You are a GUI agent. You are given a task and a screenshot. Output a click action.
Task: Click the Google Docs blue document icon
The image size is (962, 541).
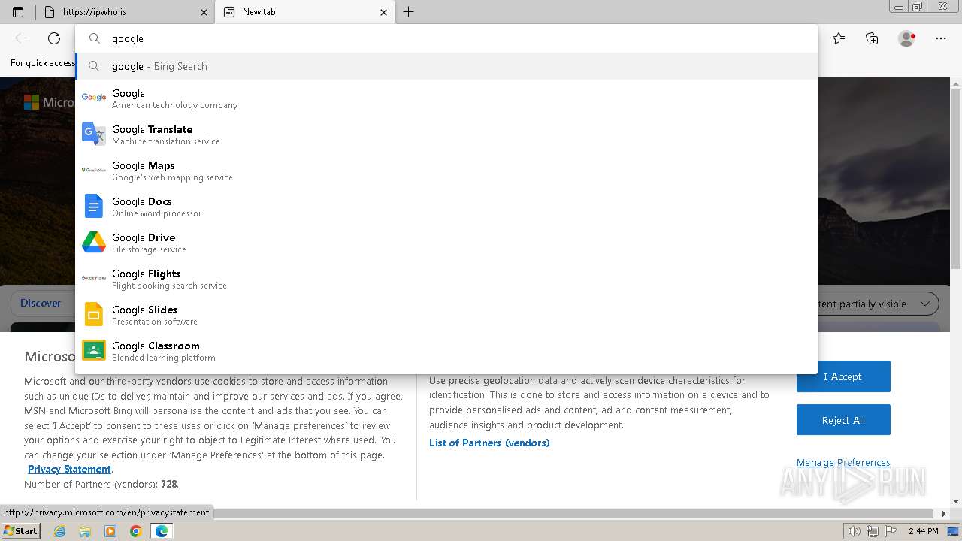pyautogui.click(x=94, y=206)
